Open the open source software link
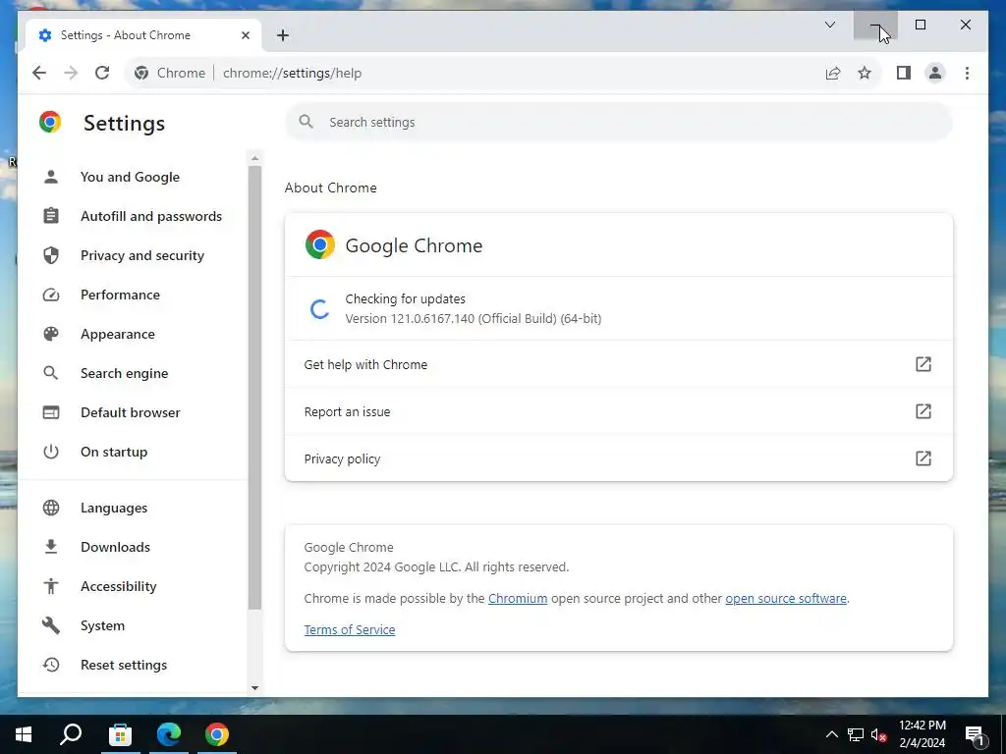Screen dimensions: 1006x754 (x=786, y=598)
